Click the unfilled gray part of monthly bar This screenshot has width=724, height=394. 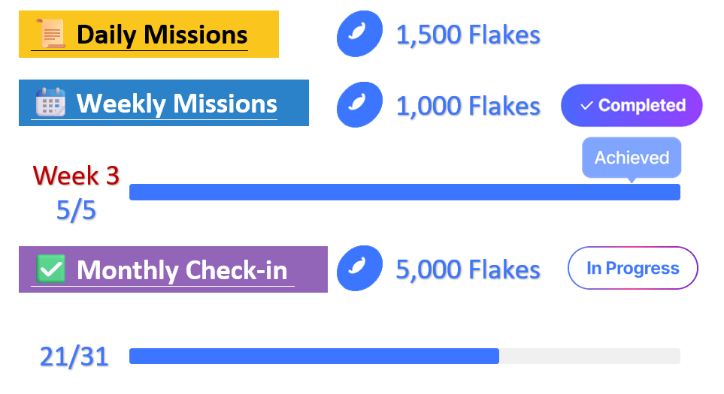tap(589, 356)
